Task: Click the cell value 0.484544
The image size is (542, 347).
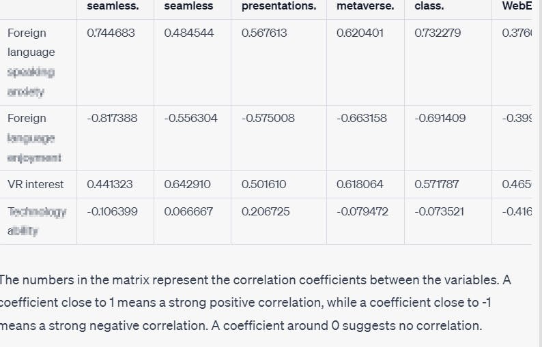Action: 188,33
